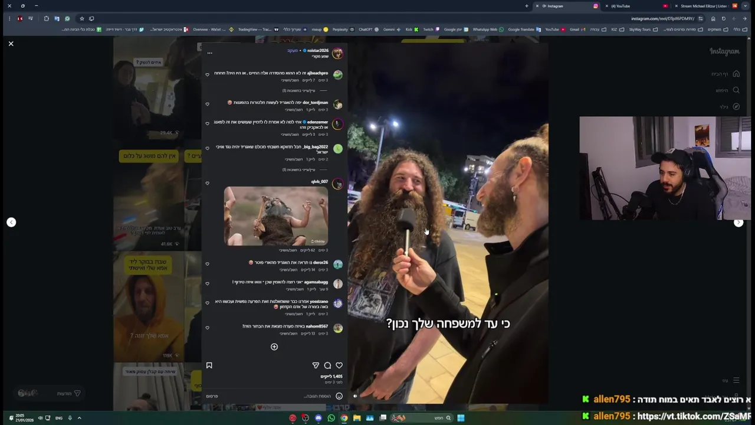Open Chrome from the taskbar
The width and height of the screenshot is (755, 425).
pyautogui.click(x=344, y=418)
